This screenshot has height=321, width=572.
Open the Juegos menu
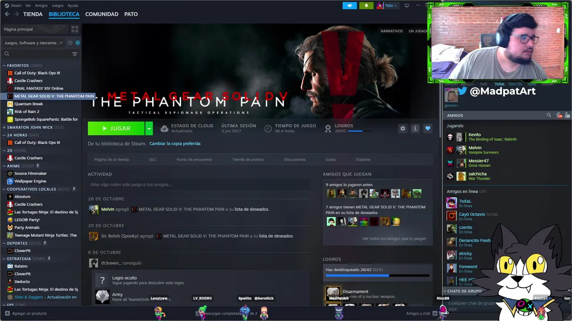point(58,5)
